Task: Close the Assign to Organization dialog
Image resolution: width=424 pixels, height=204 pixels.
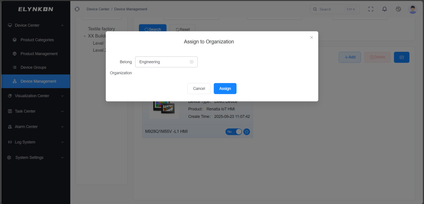Action: click(x=312, y=37)
